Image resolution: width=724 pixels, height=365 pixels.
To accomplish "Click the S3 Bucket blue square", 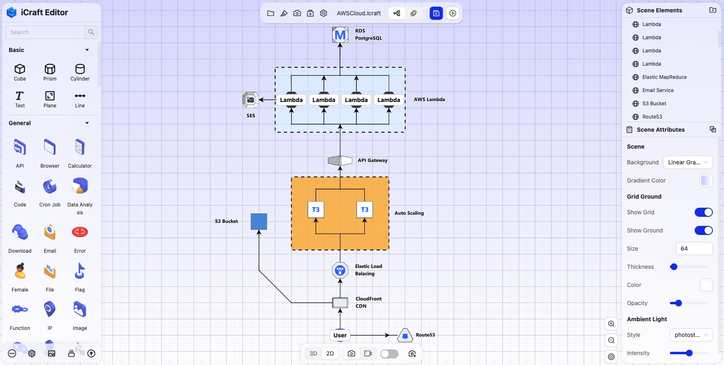I will (259, 222).
